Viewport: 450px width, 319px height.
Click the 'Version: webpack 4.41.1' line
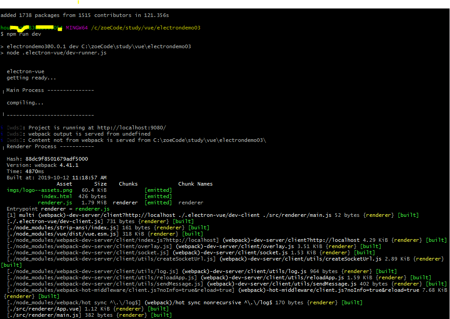pyautogui.click(x=42, y=165)
